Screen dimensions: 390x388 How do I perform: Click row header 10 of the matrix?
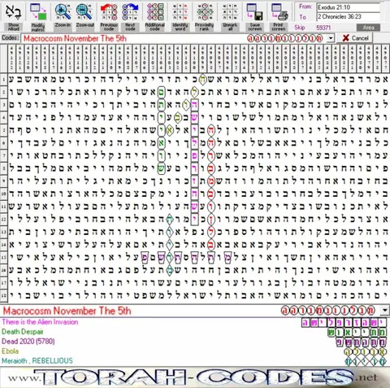click(3, 194)
